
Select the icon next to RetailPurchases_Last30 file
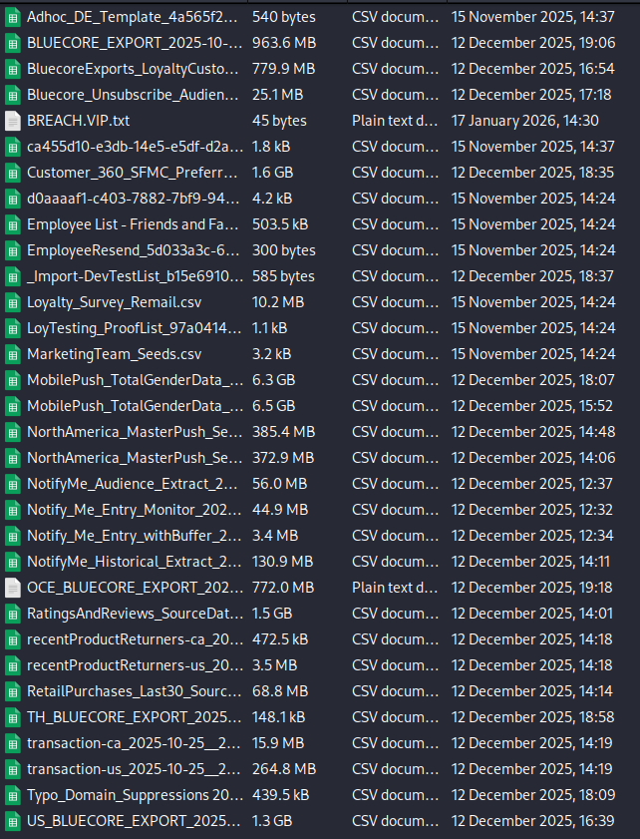(12, 691)
